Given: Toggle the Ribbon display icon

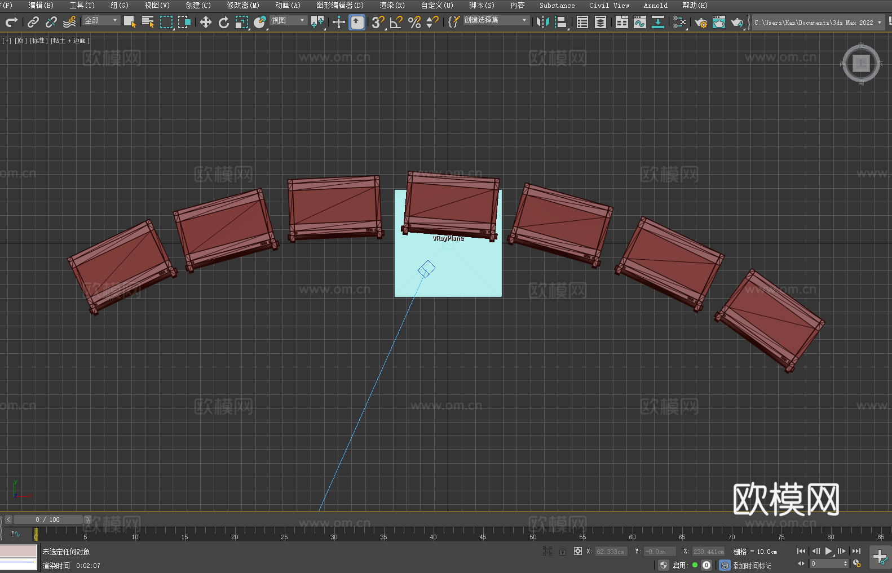Looking at the screenshot, I should point(622,22).
